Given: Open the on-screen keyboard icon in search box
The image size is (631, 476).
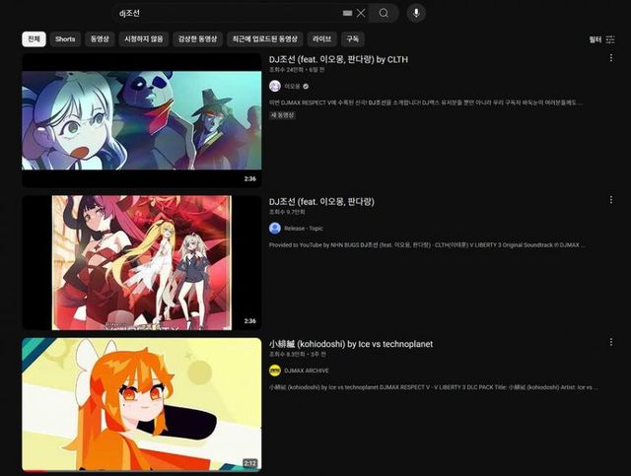Looking at the screenshot, I should (x=347, y=13).
